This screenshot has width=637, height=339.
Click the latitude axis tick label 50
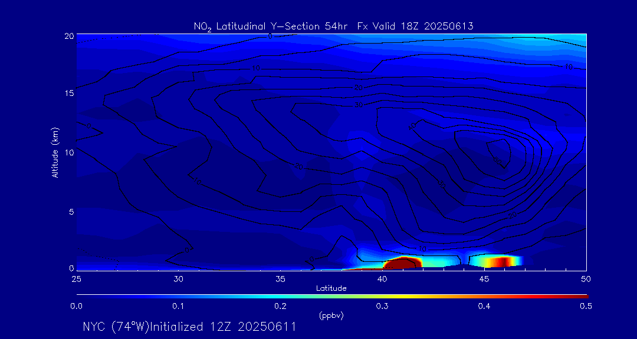(x=586, y=278)
